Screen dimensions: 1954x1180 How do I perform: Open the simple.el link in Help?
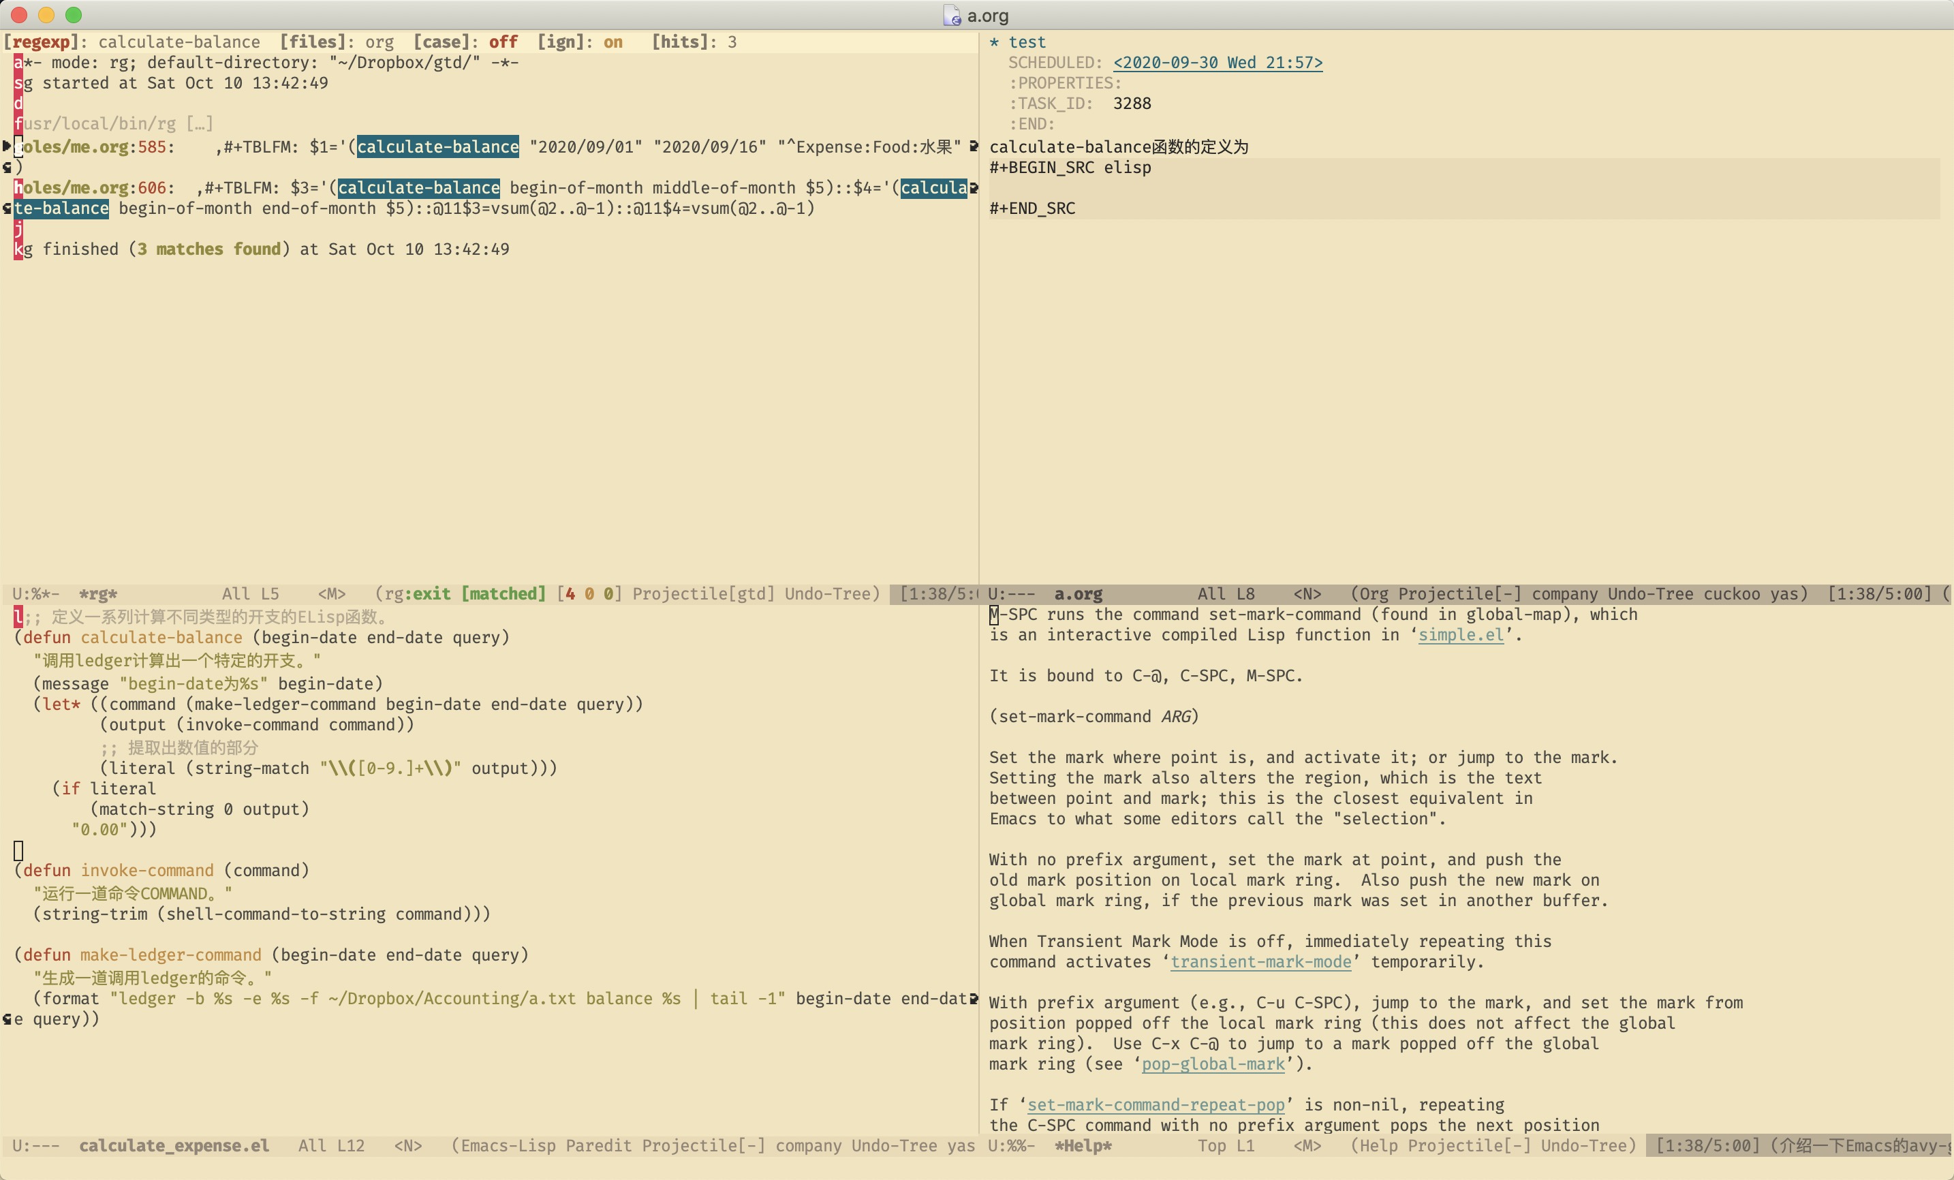click(1460, 635)
